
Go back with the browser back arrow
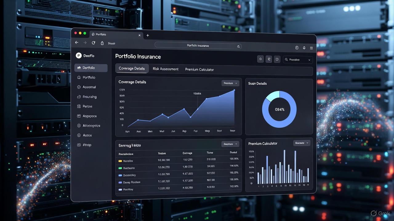(77, 43)
